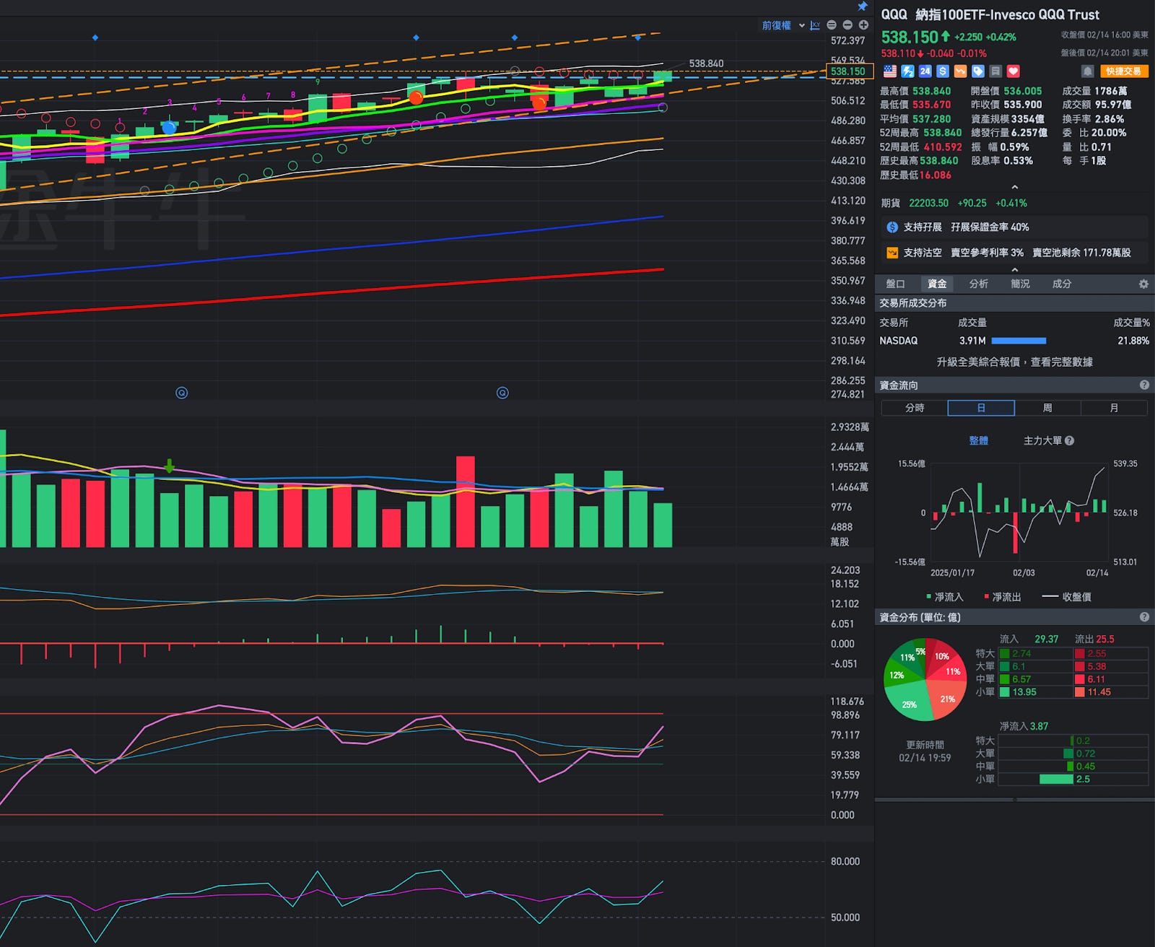Click the blue 24-hour trading icon
This screenshot has height=947, width=1155.
[925, 71]
